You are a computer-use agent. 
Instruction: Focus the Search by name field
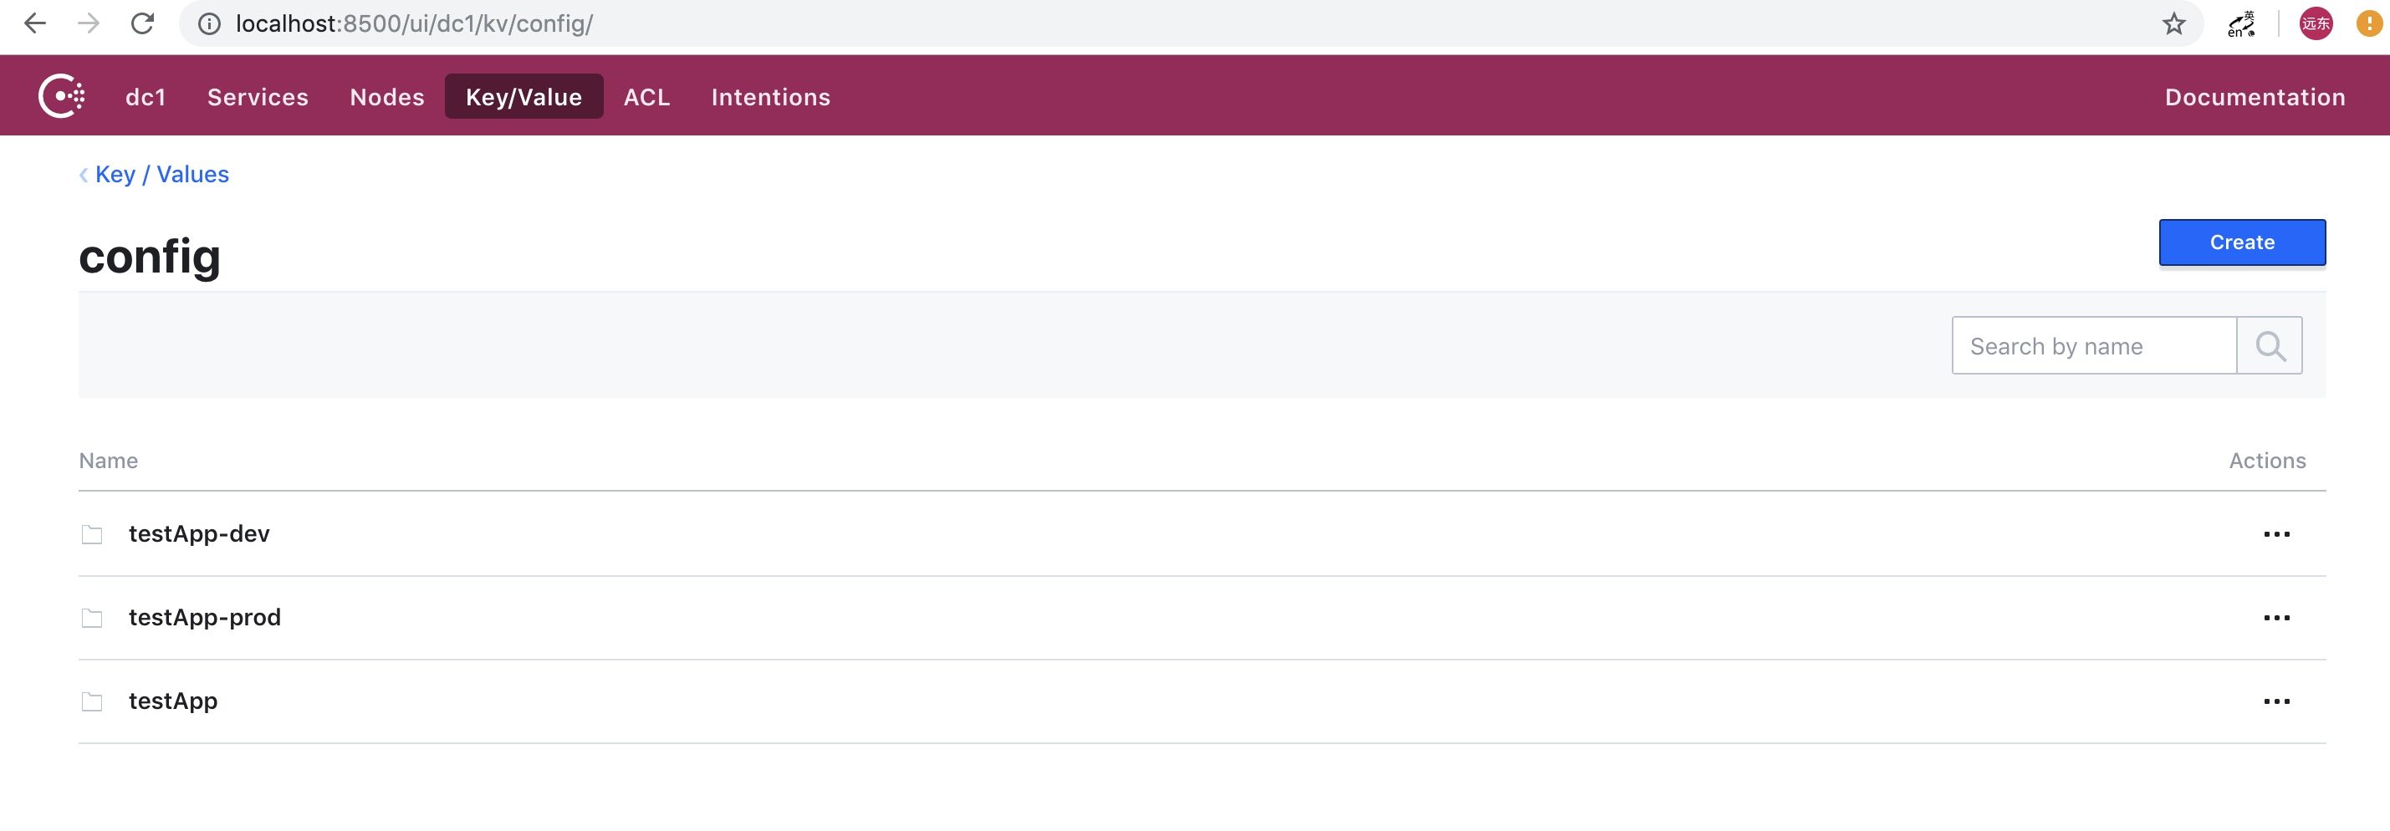tap(2093, 346)
